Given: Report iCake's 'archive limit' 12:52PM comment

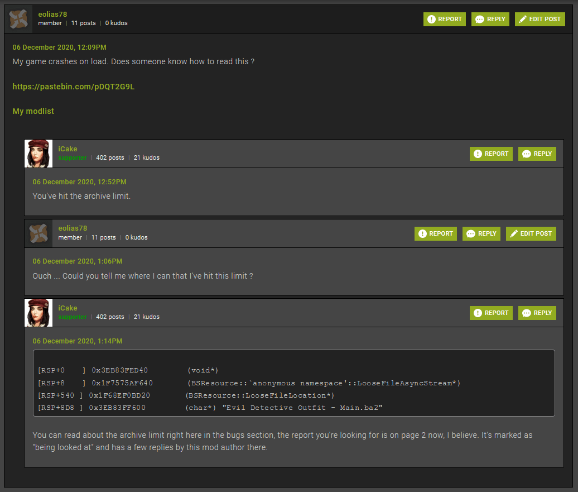Looking at the screenshot, I should [491, 154].
